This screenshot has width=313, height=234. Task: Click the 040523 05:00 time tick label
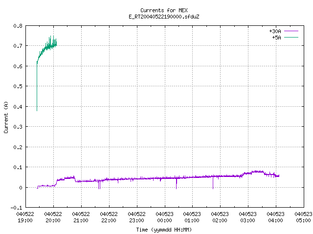point(303,217)
